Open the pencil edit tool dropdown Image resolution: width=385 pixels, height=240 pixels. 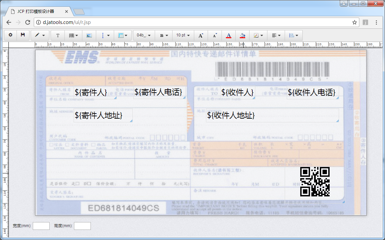pyautogui.click(x=40, y=35)
